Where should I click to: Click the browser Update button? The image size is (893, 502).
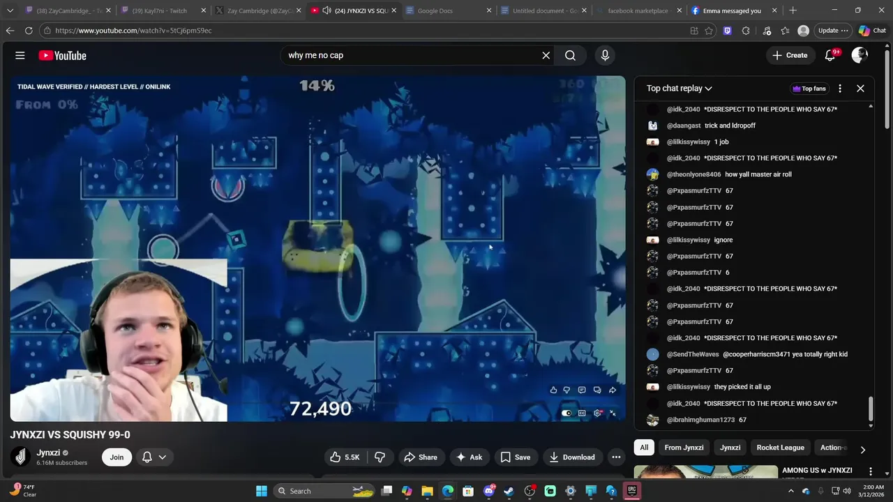[x=833, y=31]
